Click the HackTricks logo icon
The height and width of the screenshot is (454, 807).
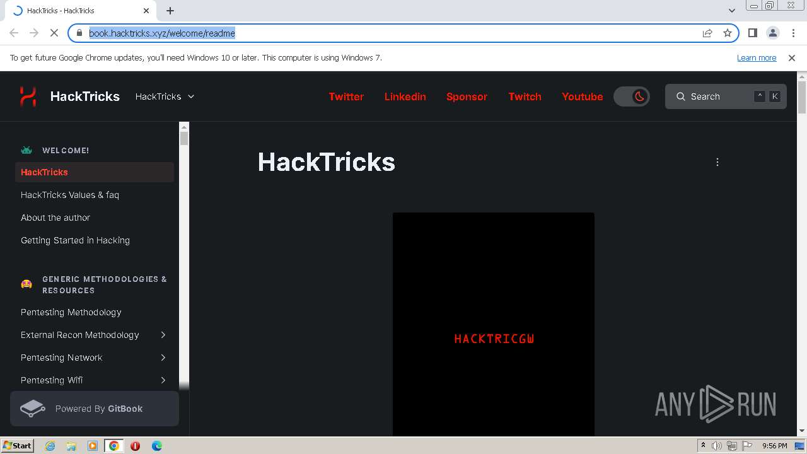click(28, 96)
